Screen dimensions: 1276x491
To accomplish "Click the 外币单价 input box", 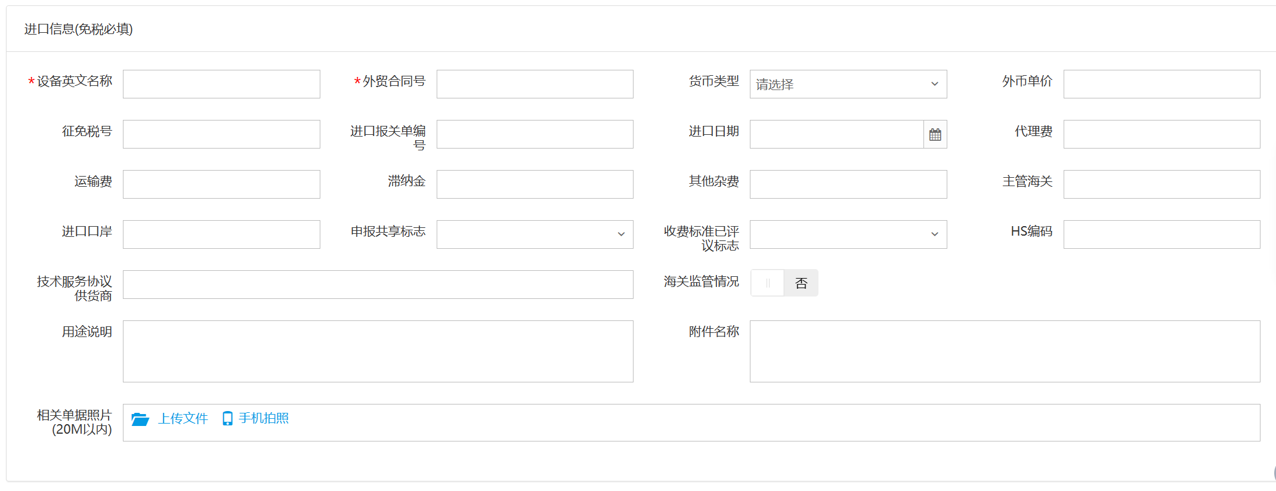I will tap(1161, 84).
